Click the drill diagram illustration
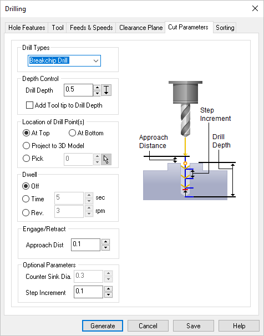Image resolution: width=264 pixels, height=336 pixels. (187, 140)
